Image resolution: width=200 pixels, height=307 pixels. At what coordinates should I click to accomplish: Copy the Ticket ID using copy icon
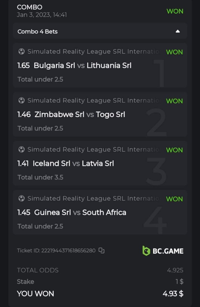(102, 251)
